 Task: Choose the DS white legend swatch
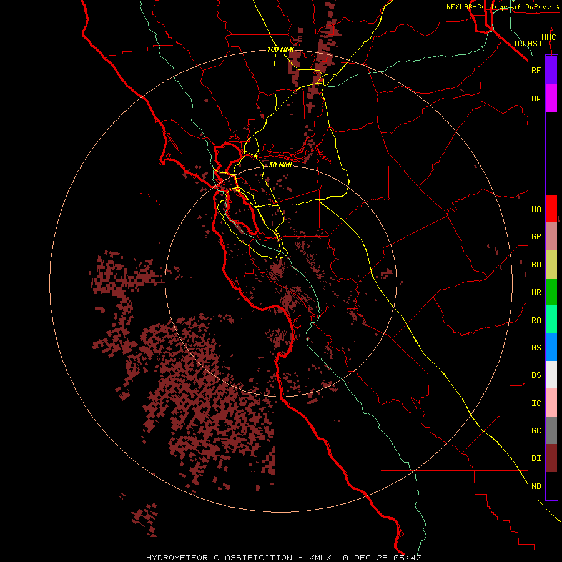pos(551,375)
